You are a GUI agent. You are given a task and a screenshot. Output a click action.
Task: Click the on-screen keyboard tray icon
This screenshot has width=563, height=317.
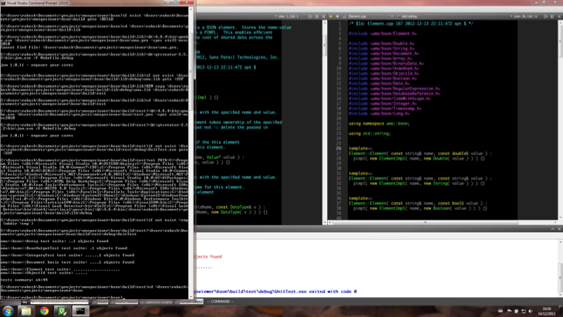[x=501, y=312]
